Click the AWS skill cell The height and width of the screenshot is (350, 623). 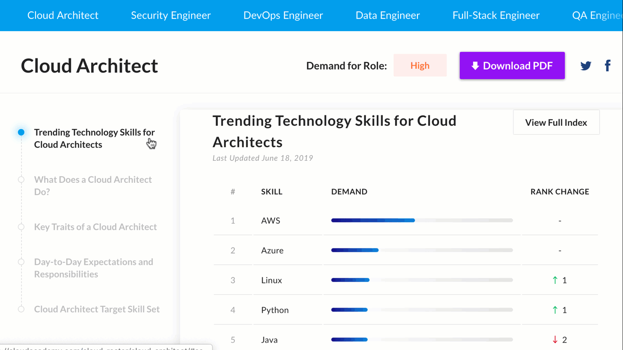click(x=271, y=220)
